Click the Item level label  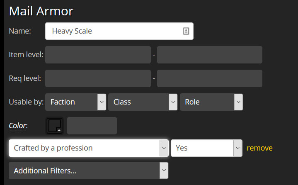[x=26, y=55]
